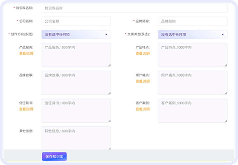This screenshot has height=165, width=238.
Task: Click the 客户案例 textarea resize handle
Action: pos(226,121)
